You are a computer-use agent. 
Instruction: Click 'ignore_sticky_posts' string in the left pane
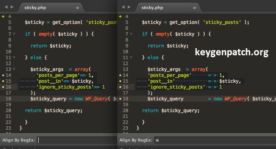coord(65,87)
